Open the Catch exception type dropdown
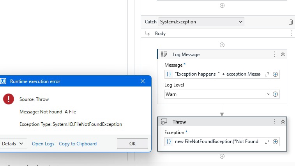295x166 pixels. point(201,22)
